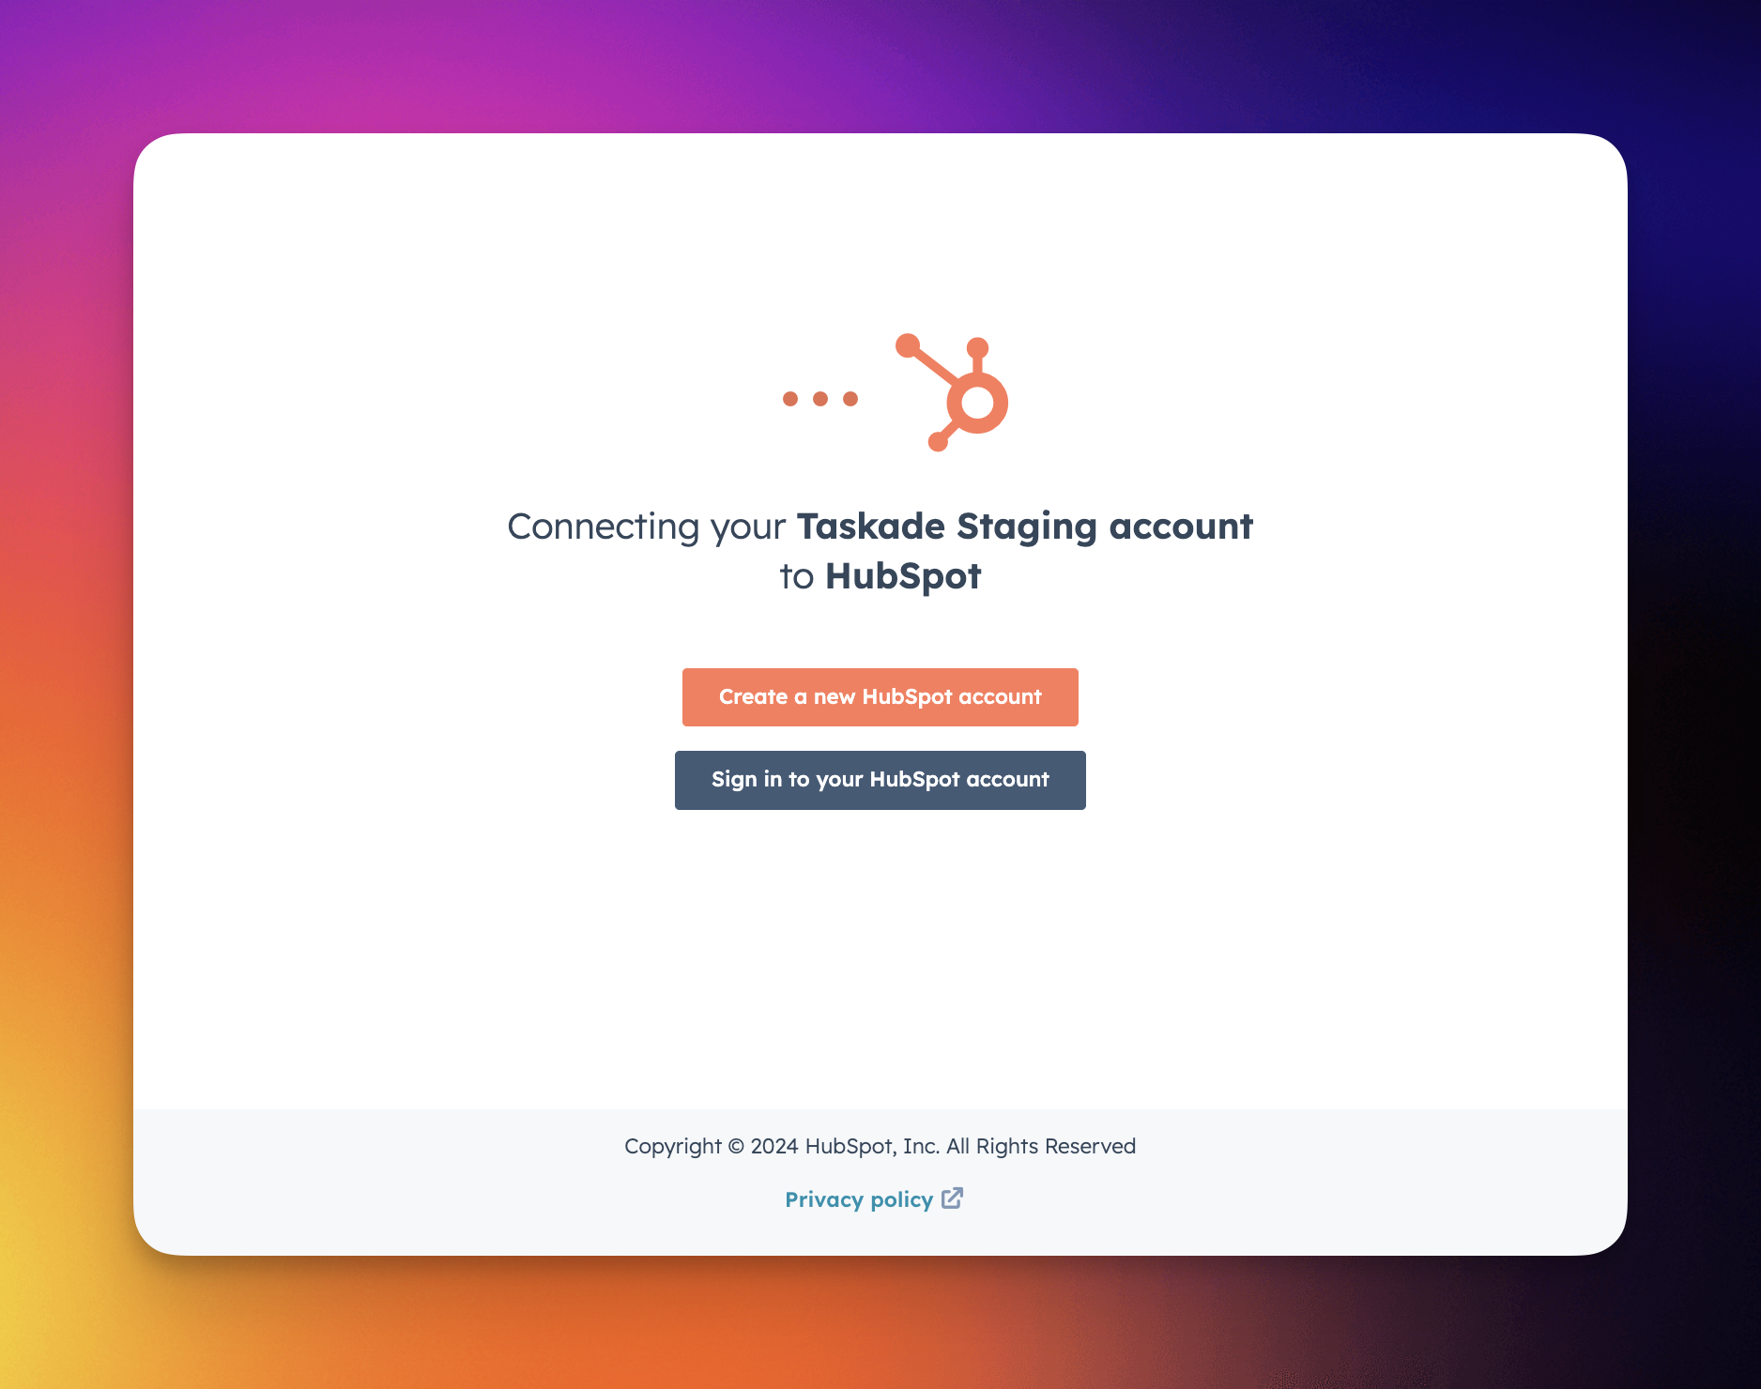This screenshot has height=1389, width=1761.
Task: Click the "All Rights Reserved" footer text
Action: [1041, 1147]
